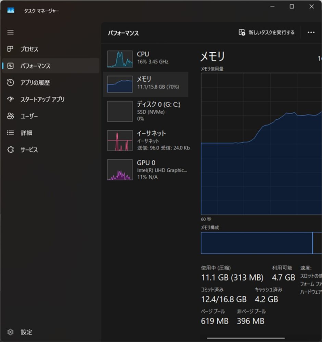The height and width of the screenshot is (342, 322).
Task: Click the App history clock icon
Action: 10,82
